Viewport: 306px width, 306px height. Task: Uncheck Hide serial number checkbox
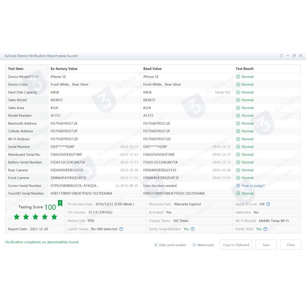(x=156, y=245)
